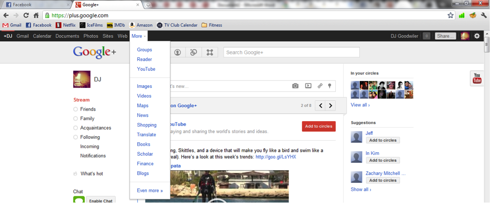Expand Show all › suggestions
This screenshot has width=490, height=203.
pyautogui.click(x=361, y=189)
